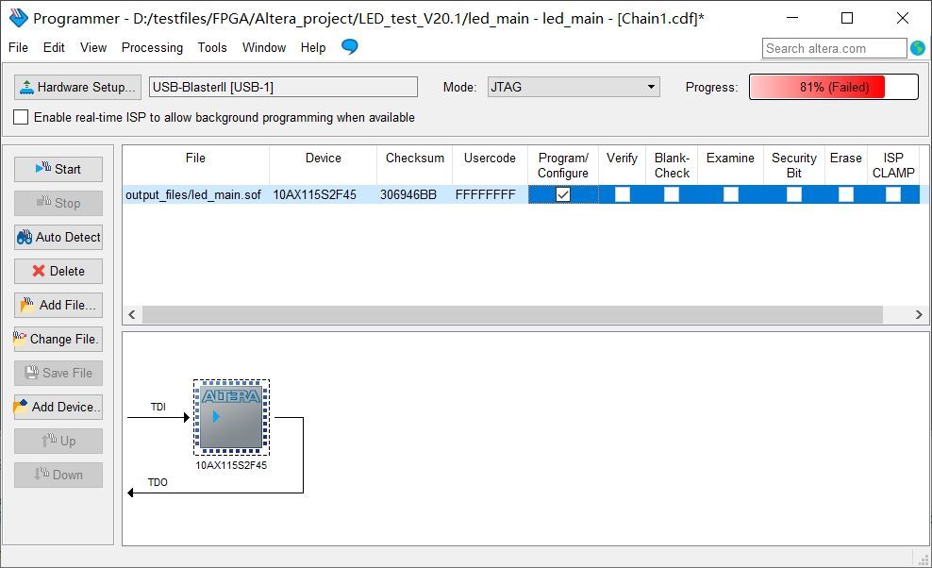Open Hardware Setup dialog
Viewport: 932px width, 568px height.
click(x=78, y=87)
